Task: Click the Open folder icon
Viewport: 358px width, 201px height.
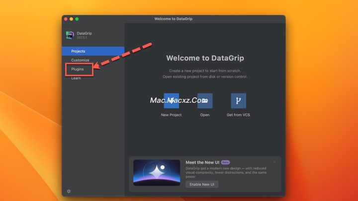Action: [x=205, y=101]
